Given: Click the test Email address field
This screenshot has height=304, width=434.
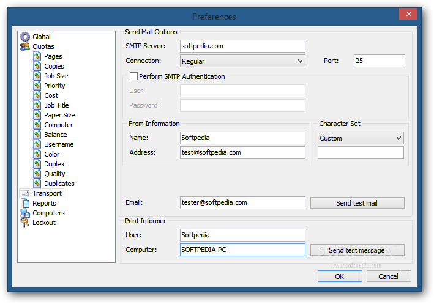Looking at the screenshot, I should (x=242, y=202).
